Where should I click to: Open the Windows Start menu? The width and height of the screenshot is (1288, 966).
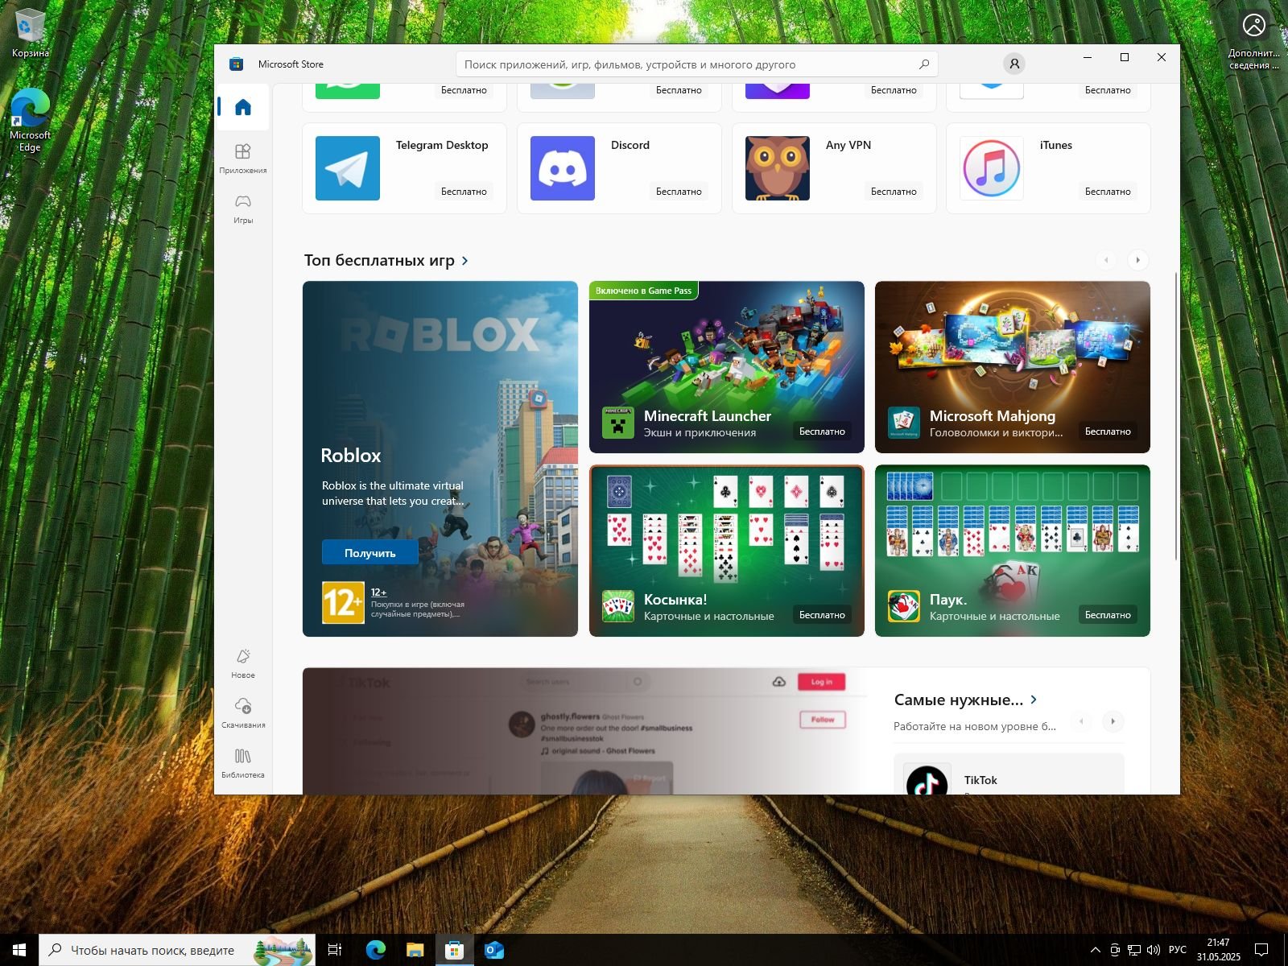tap(19, 950)
